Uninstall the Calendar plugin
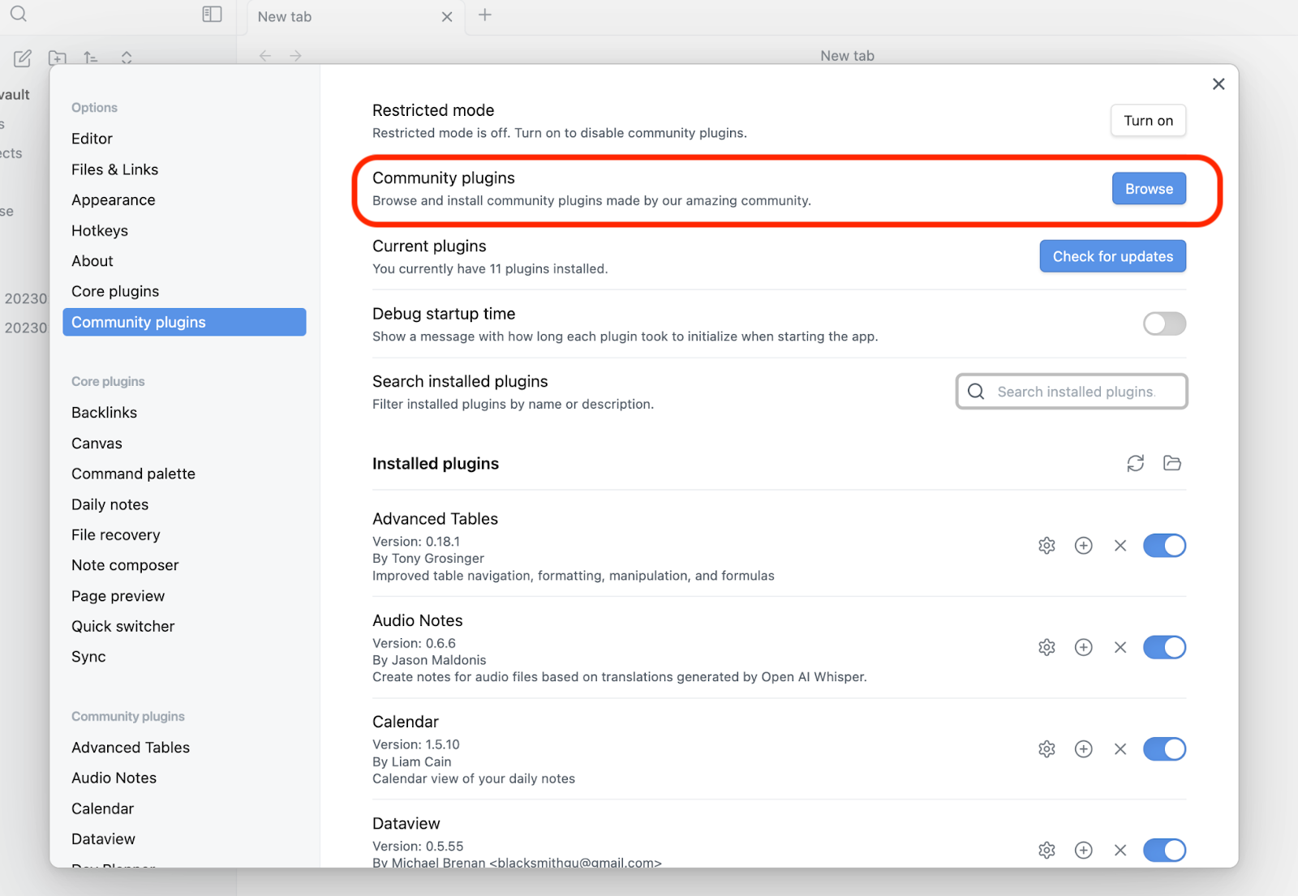1298x896 pixels. 1120,749
